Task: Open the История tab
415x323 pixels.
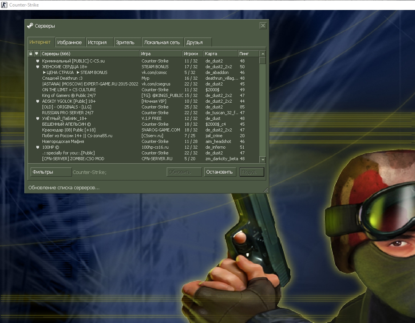Action: pyautogui.click(x=99, y=43)
